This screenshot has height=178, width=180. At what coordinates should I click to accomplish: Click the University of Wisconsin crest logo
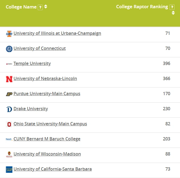[9, 154]
